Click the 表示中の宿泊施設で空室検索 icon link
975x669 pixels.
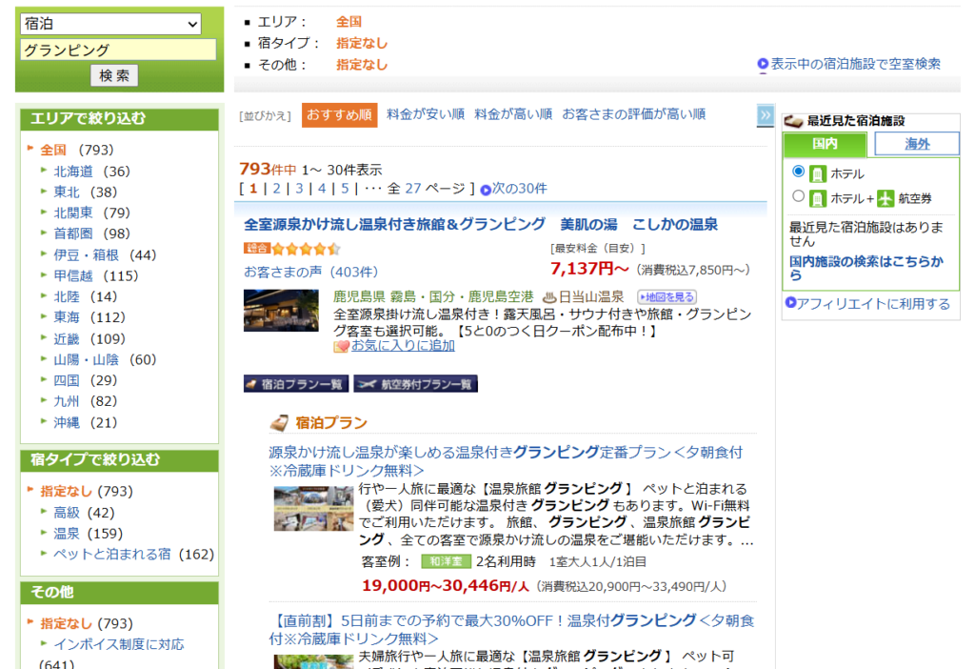(763, 64)
